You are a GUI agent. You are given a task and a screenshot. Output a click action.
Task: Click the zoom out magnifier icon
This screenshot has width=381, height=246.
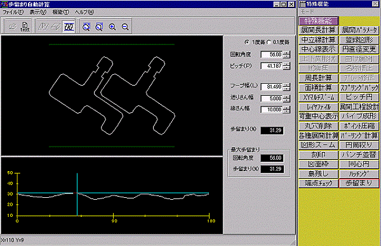pos(125,27)
